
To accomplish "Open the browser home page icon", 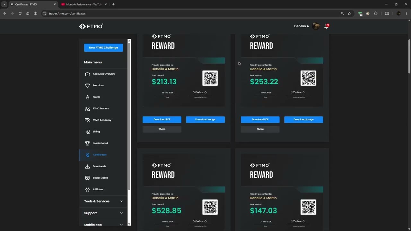I will pos(28,13).
